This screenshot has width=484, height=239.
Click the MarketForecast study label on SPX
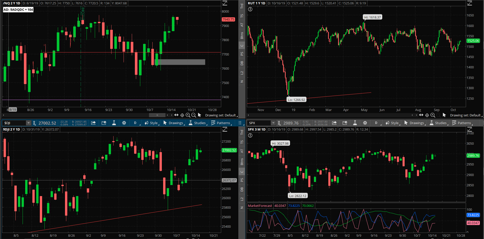coord(260,206)
